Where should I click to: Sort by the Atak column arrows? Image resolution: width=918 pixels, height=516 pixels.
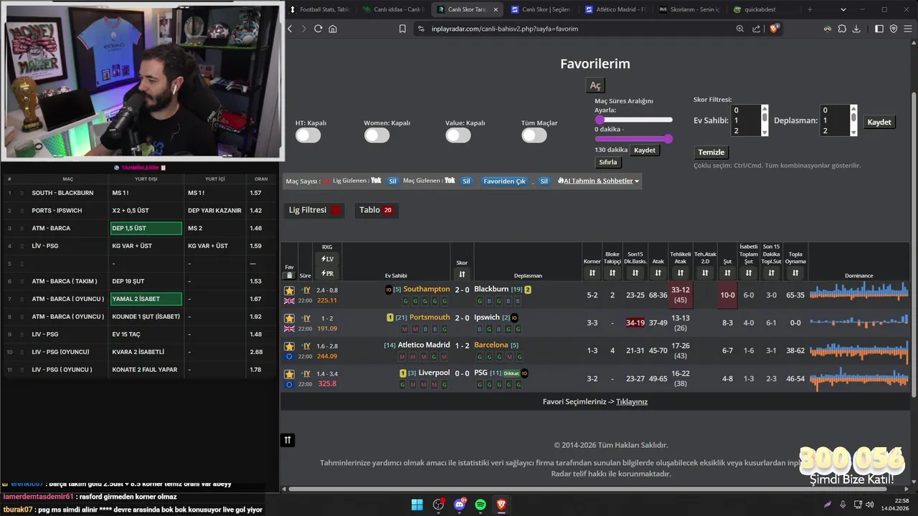coord(658,273)
